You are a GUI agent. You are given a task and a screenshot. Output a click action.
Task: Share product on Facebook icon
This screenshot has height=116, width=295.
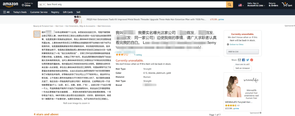(244, 60)
